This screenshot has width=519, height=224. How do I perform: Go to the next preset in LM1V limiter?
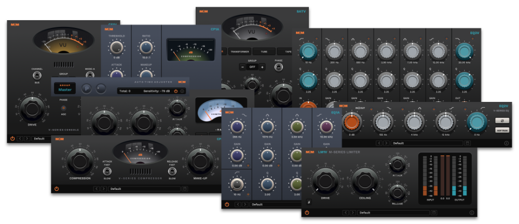click(x=353, y=213)
